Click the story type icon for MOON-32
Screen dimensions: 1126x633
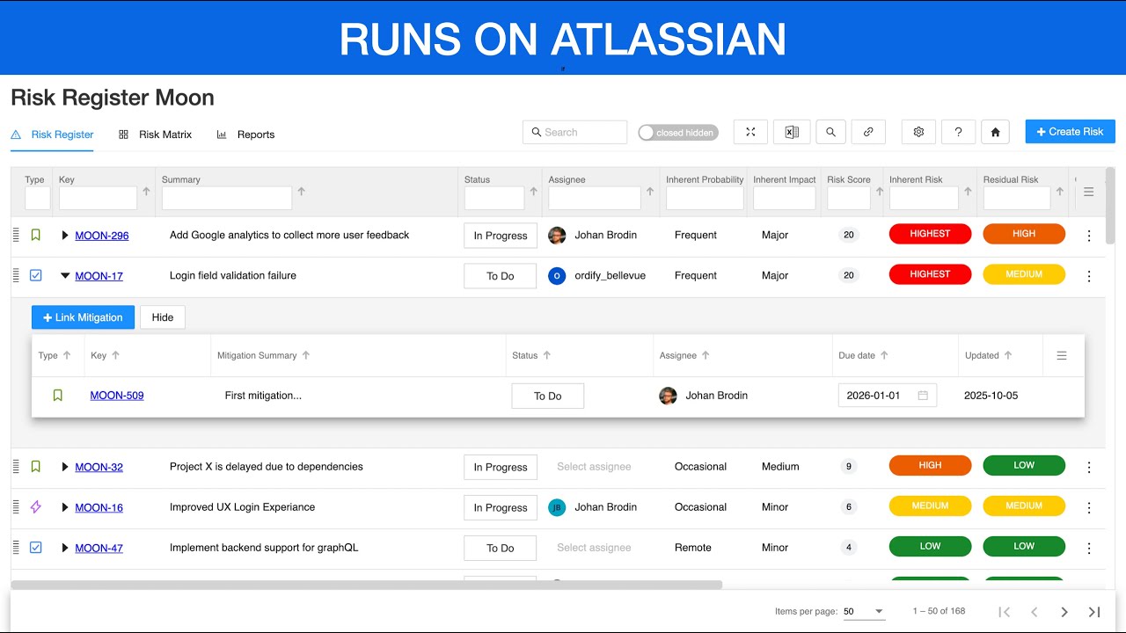[x=36, y=467]
